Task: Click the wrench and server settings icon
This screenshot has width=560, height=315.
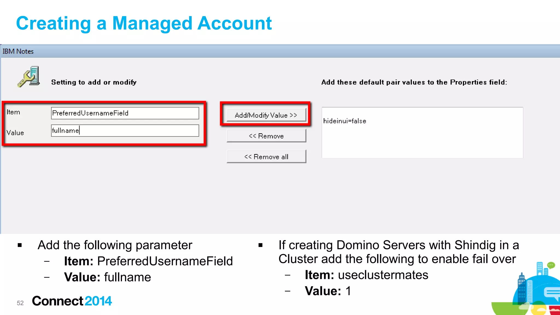Action: (x=29, y=77)
